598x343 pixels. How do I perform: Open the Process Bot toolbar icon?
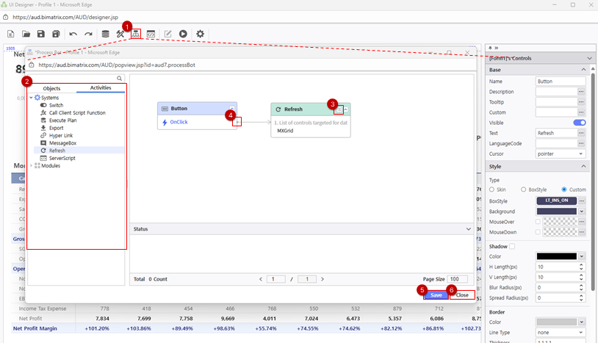(136, 34)
